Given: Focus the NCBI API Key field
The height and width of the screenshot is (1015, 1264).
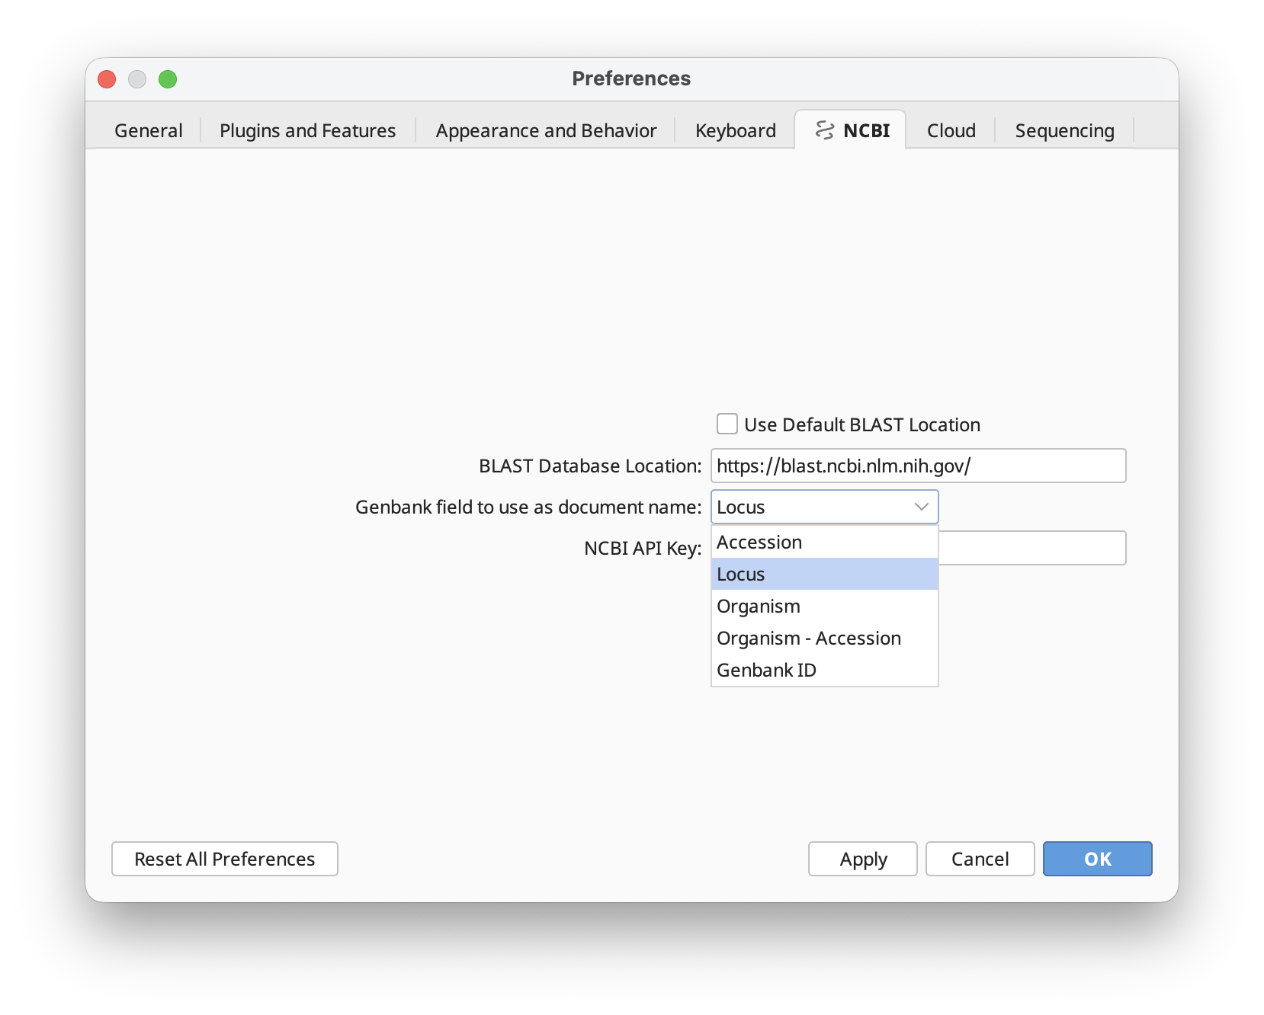Looking at the screenshot, I should pos(1032,548).
